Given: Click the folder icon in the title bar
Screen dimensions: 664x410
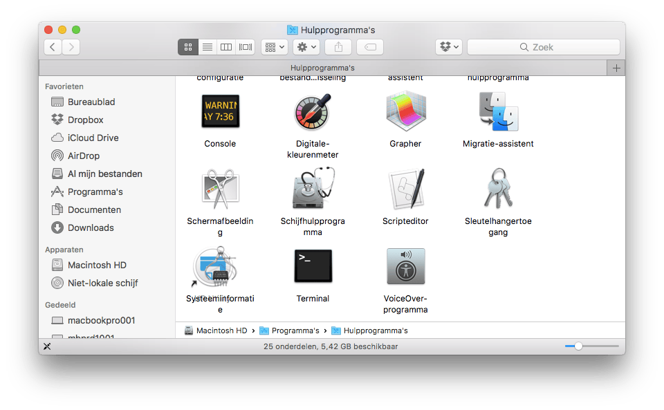Looking at the screenshot, I should (292, 30).
